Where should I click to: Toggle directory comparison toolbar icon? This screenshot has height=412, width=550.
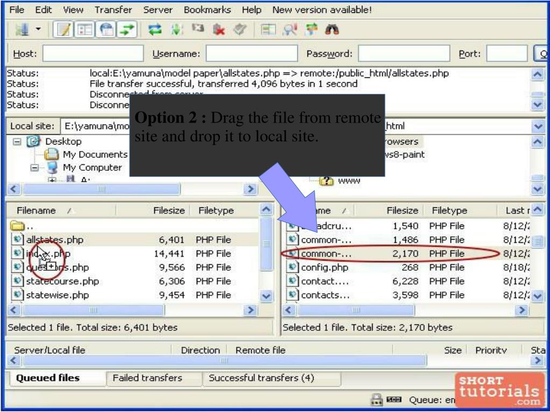[x=268, y=30]
